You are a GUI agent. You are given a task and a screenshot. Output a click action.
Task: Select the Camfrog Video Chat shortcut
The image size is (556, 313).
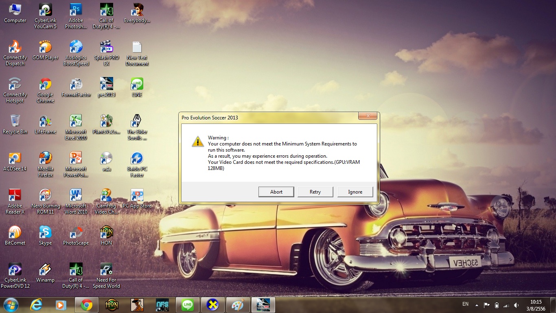point(107,202)
